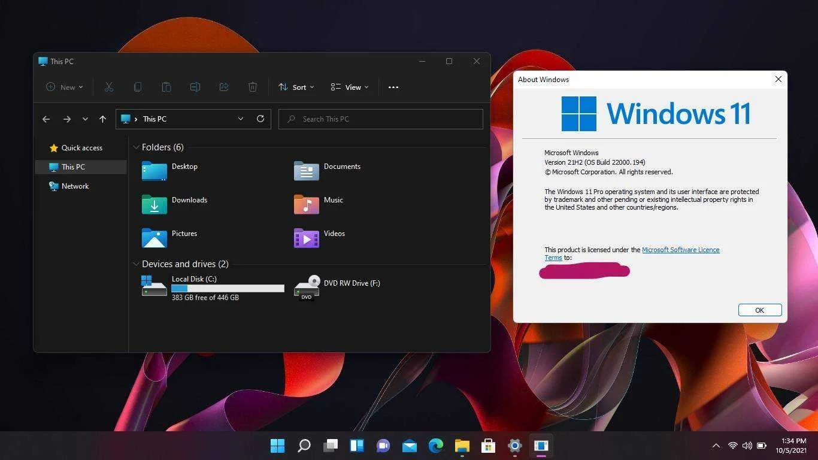The width and height of the screenshot is (818, 460).
Task: Click the Cut scissors icon in File Explorer
Action: (109, 87)
